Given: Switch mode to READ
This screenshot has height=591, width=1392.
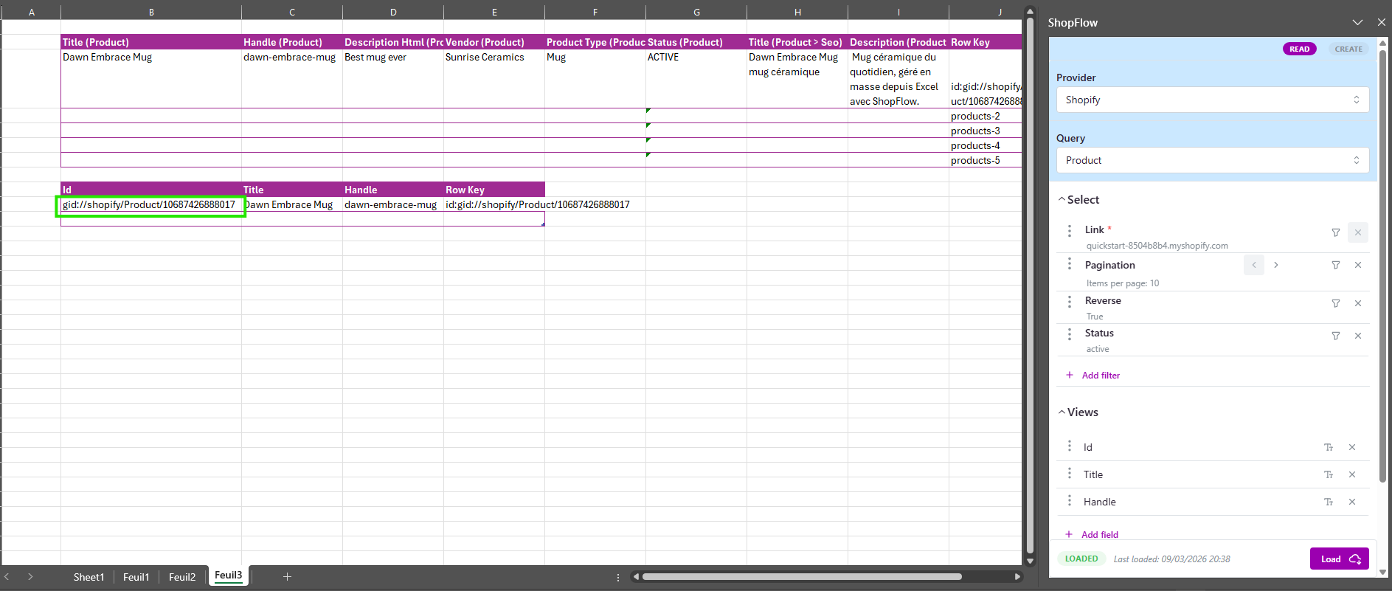Looking at the screenshot, I should [1299, 49].
